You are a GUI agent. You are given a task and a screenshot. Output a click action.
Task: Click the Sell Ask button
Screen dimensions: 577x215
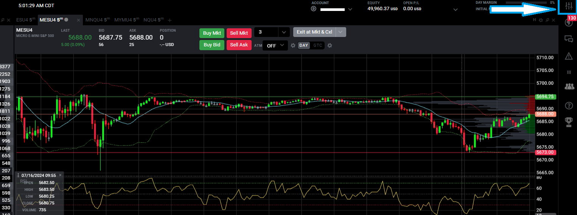click(239, 45)
